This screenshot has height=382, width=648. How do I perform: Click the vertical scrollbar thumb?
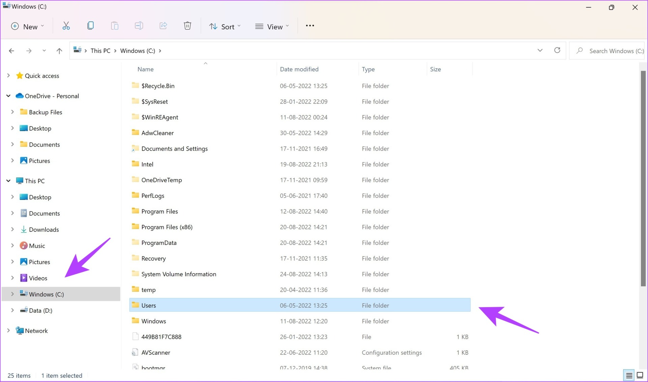coord(643,179)
